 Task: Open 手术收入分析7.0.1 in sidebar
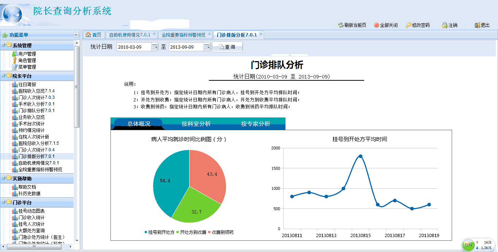pyautogui.click(x=36, y=104)
